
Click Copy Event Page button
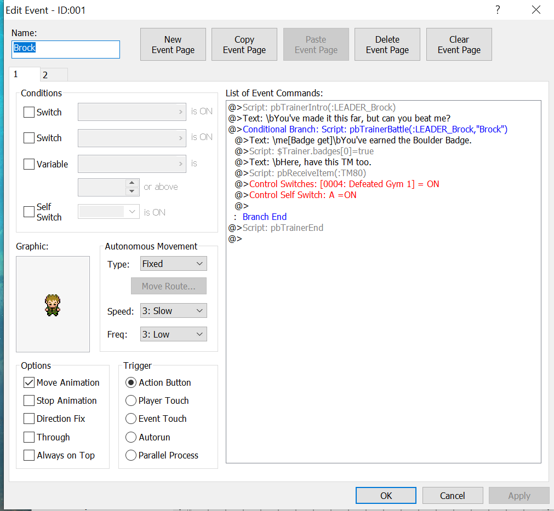(x=244, y=44)
